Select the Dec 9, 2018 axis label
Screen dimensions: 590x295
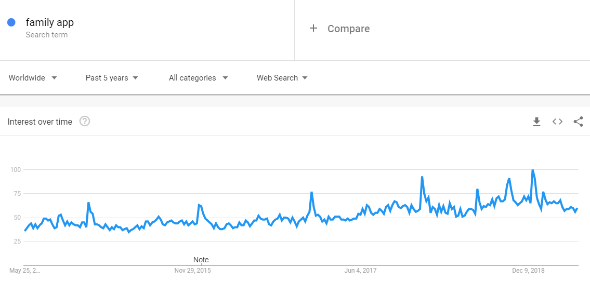[528, 271]
